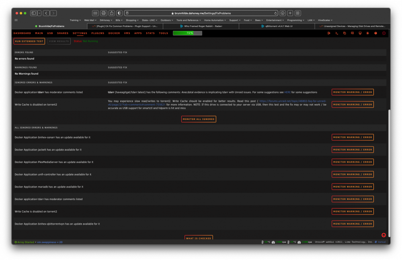Expand the Entertainment bookmarks folder
This screenshot has height=260, width=402.
[x=275, y=20]
